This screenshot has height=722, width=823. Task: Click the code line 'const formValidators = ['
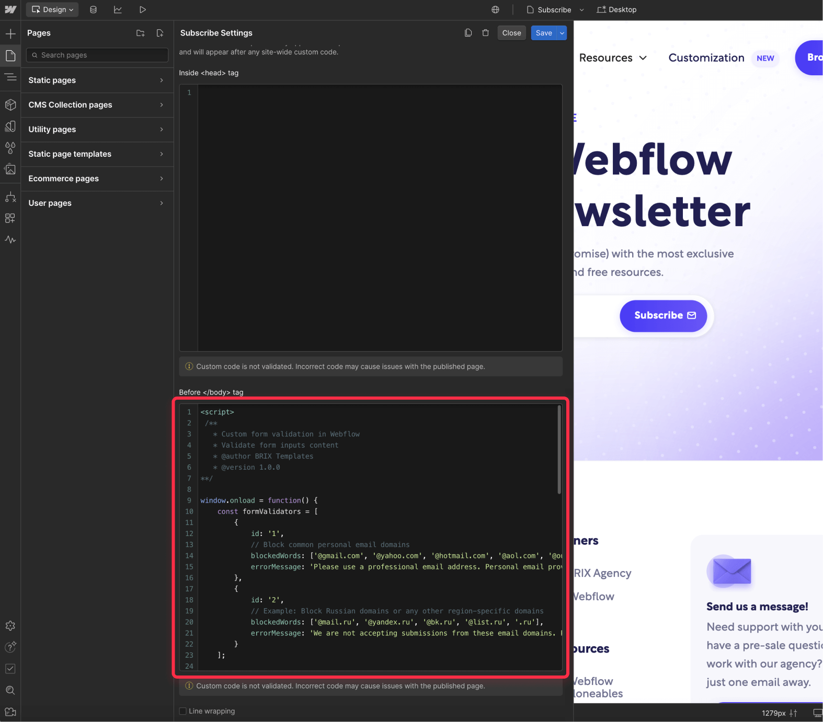click(268, 511)
